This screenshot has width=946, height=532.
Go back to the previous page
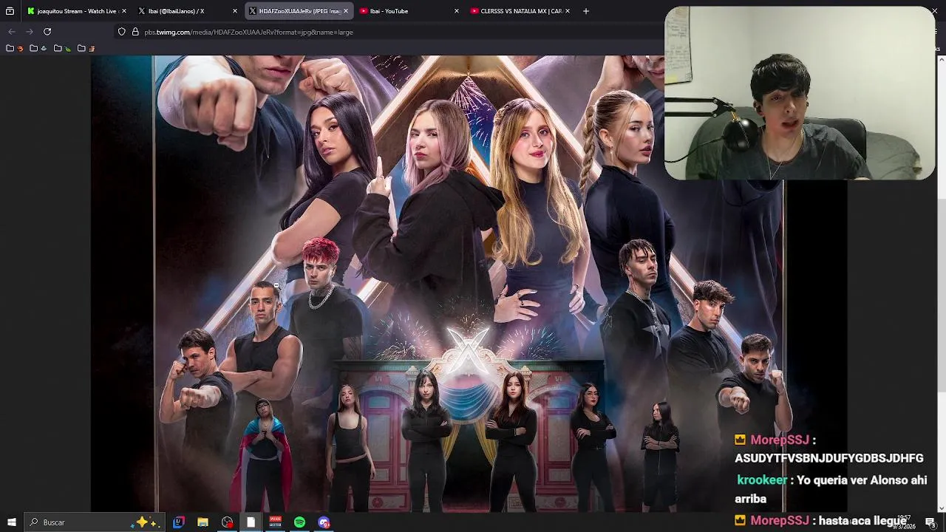pyautogui.click(x=11, y=32)
